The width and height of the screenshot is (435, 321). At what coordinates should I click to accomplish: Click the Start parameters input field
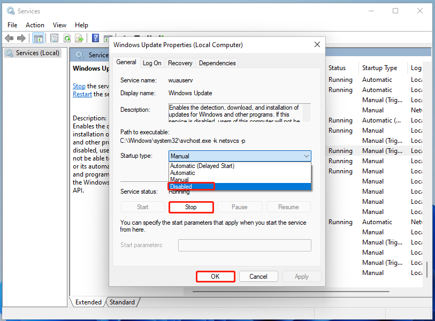(x=245, y=245)
